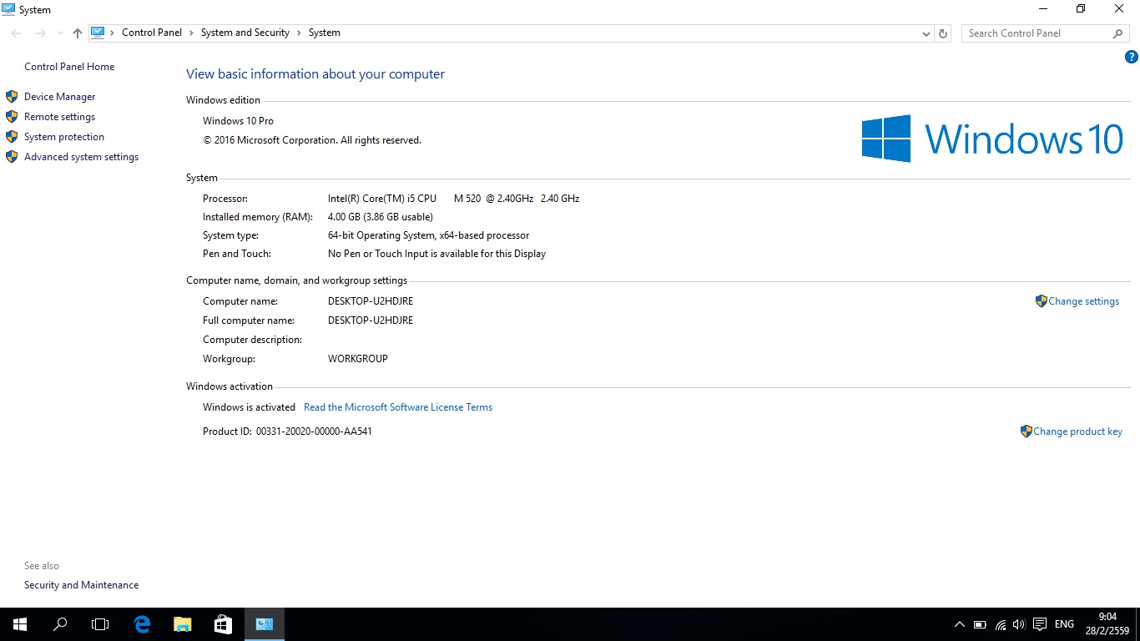Expand the chevron before Control Panel
The width and height of the screenshot is (1140, 641).
click(113, 33)
